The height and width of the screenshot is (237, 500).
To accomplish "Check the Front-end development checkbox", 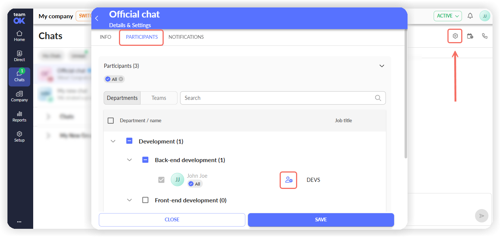I will [x=145, y=200].
